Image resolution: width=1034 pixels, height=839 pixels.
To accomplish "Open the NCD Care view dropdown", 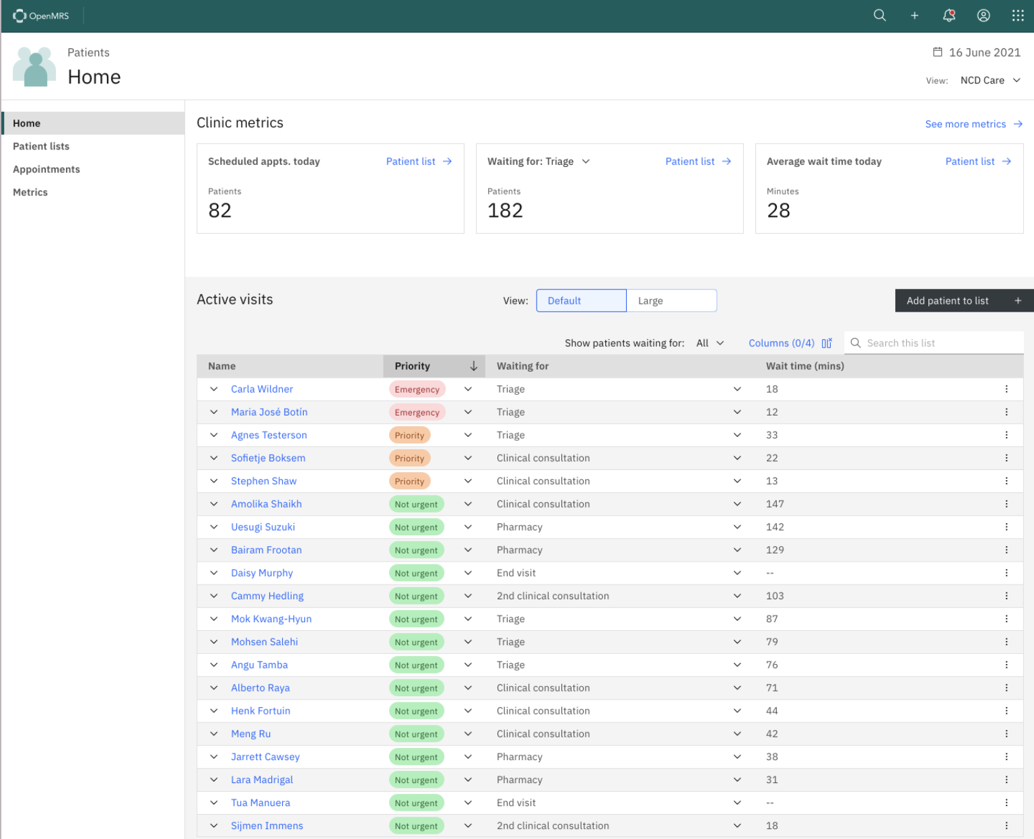I will click(990, 80).
